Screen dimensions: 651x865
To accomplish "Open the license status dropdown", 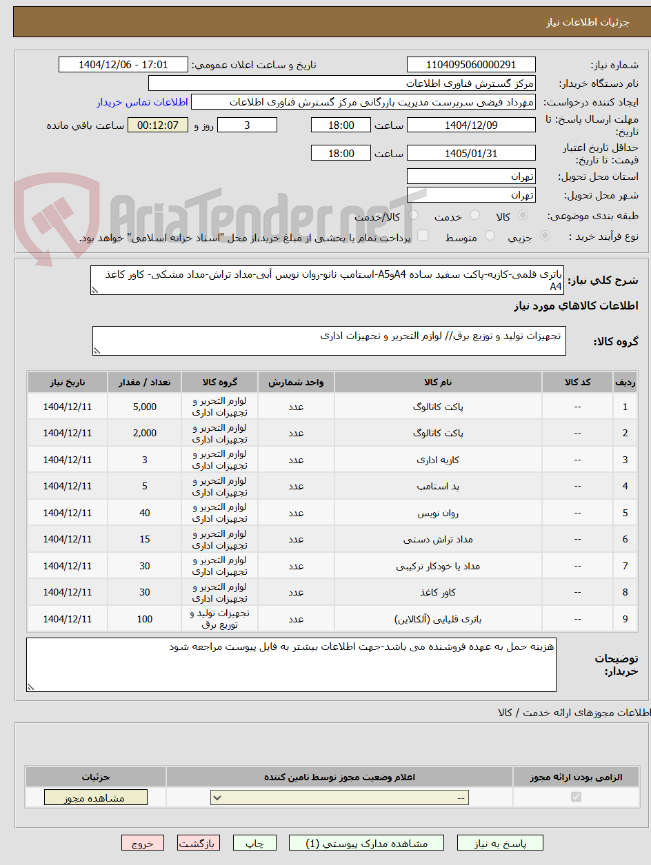I will click(x=340, y=797).
